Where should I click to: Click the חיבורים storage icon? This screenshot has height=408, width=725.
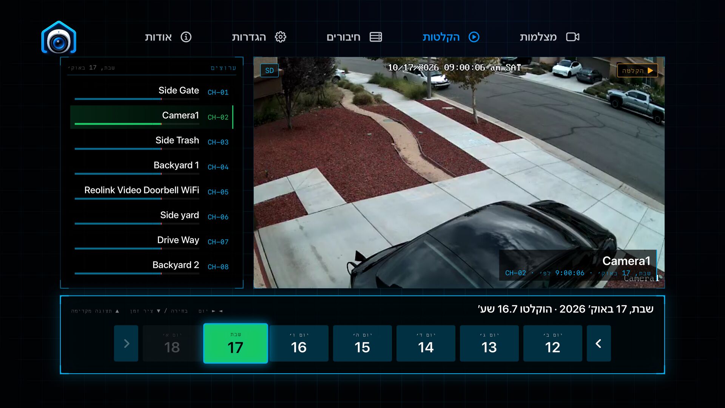click(376, 37)
